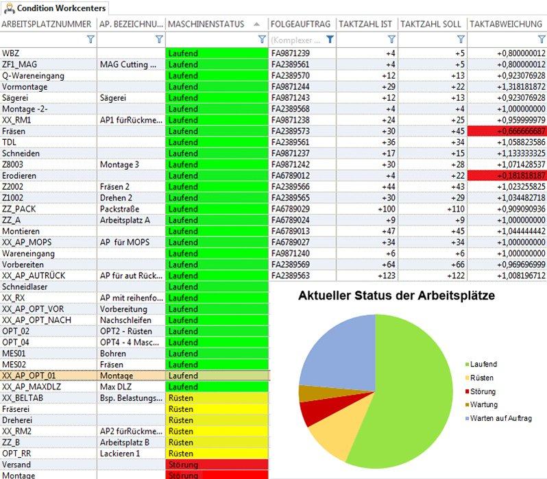Viewport: 547px width, 479px height.
Task: Click the Störung legend entry
Action: 481,391
